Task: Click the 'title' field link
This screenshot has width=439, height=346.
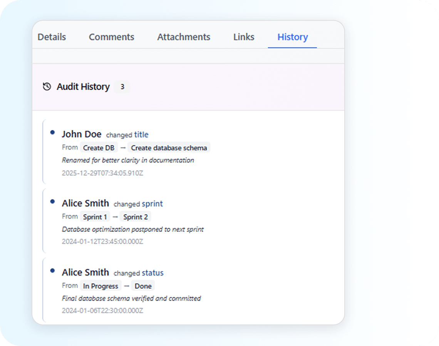Action: tap(141, 135)
